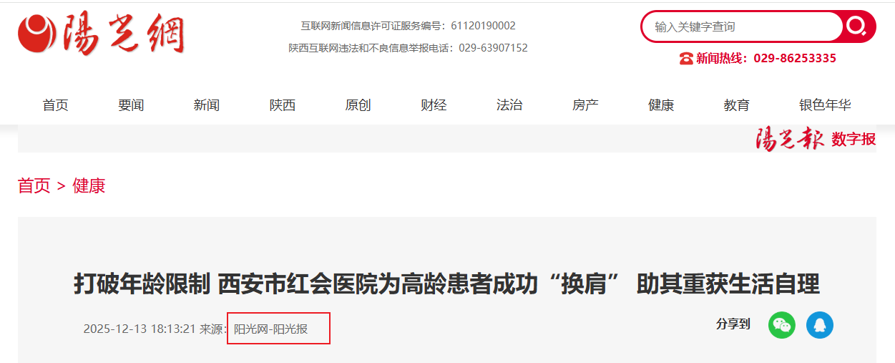
Task: Go to the 新闻 section
Action: coord(207,105)
